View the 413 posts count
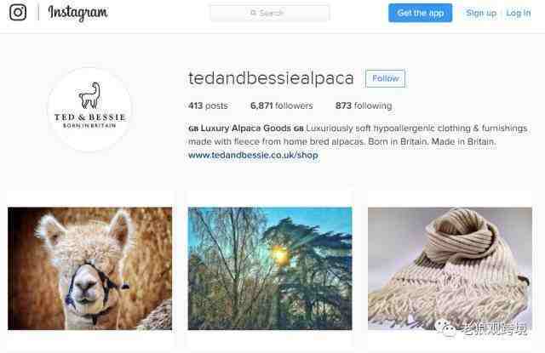Viewport: 545px width, 353px height. coord(208,105)
